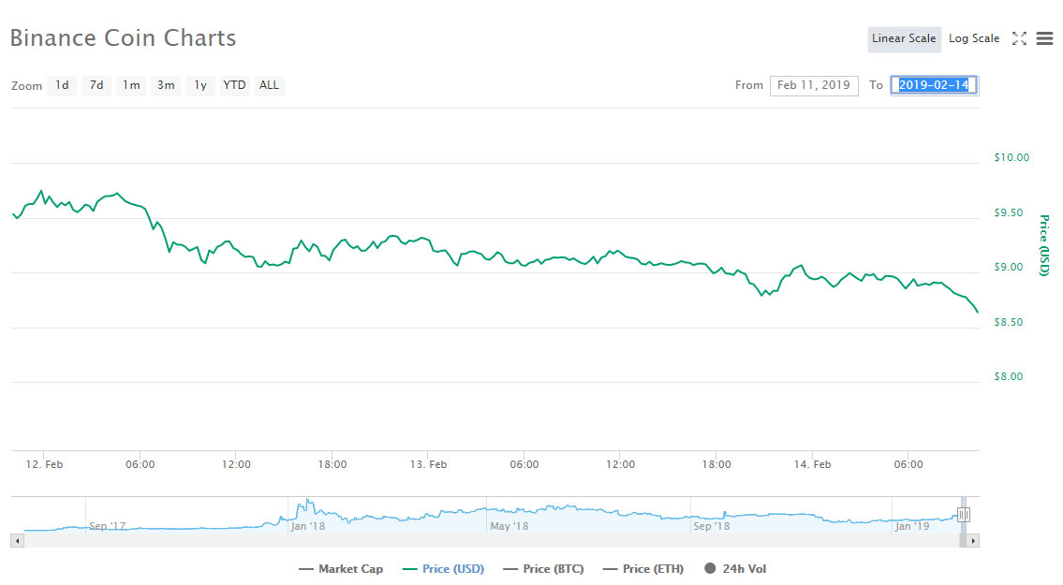Click the May '18 navigator label
This screenshot has width=1063, height=585.
509,526
